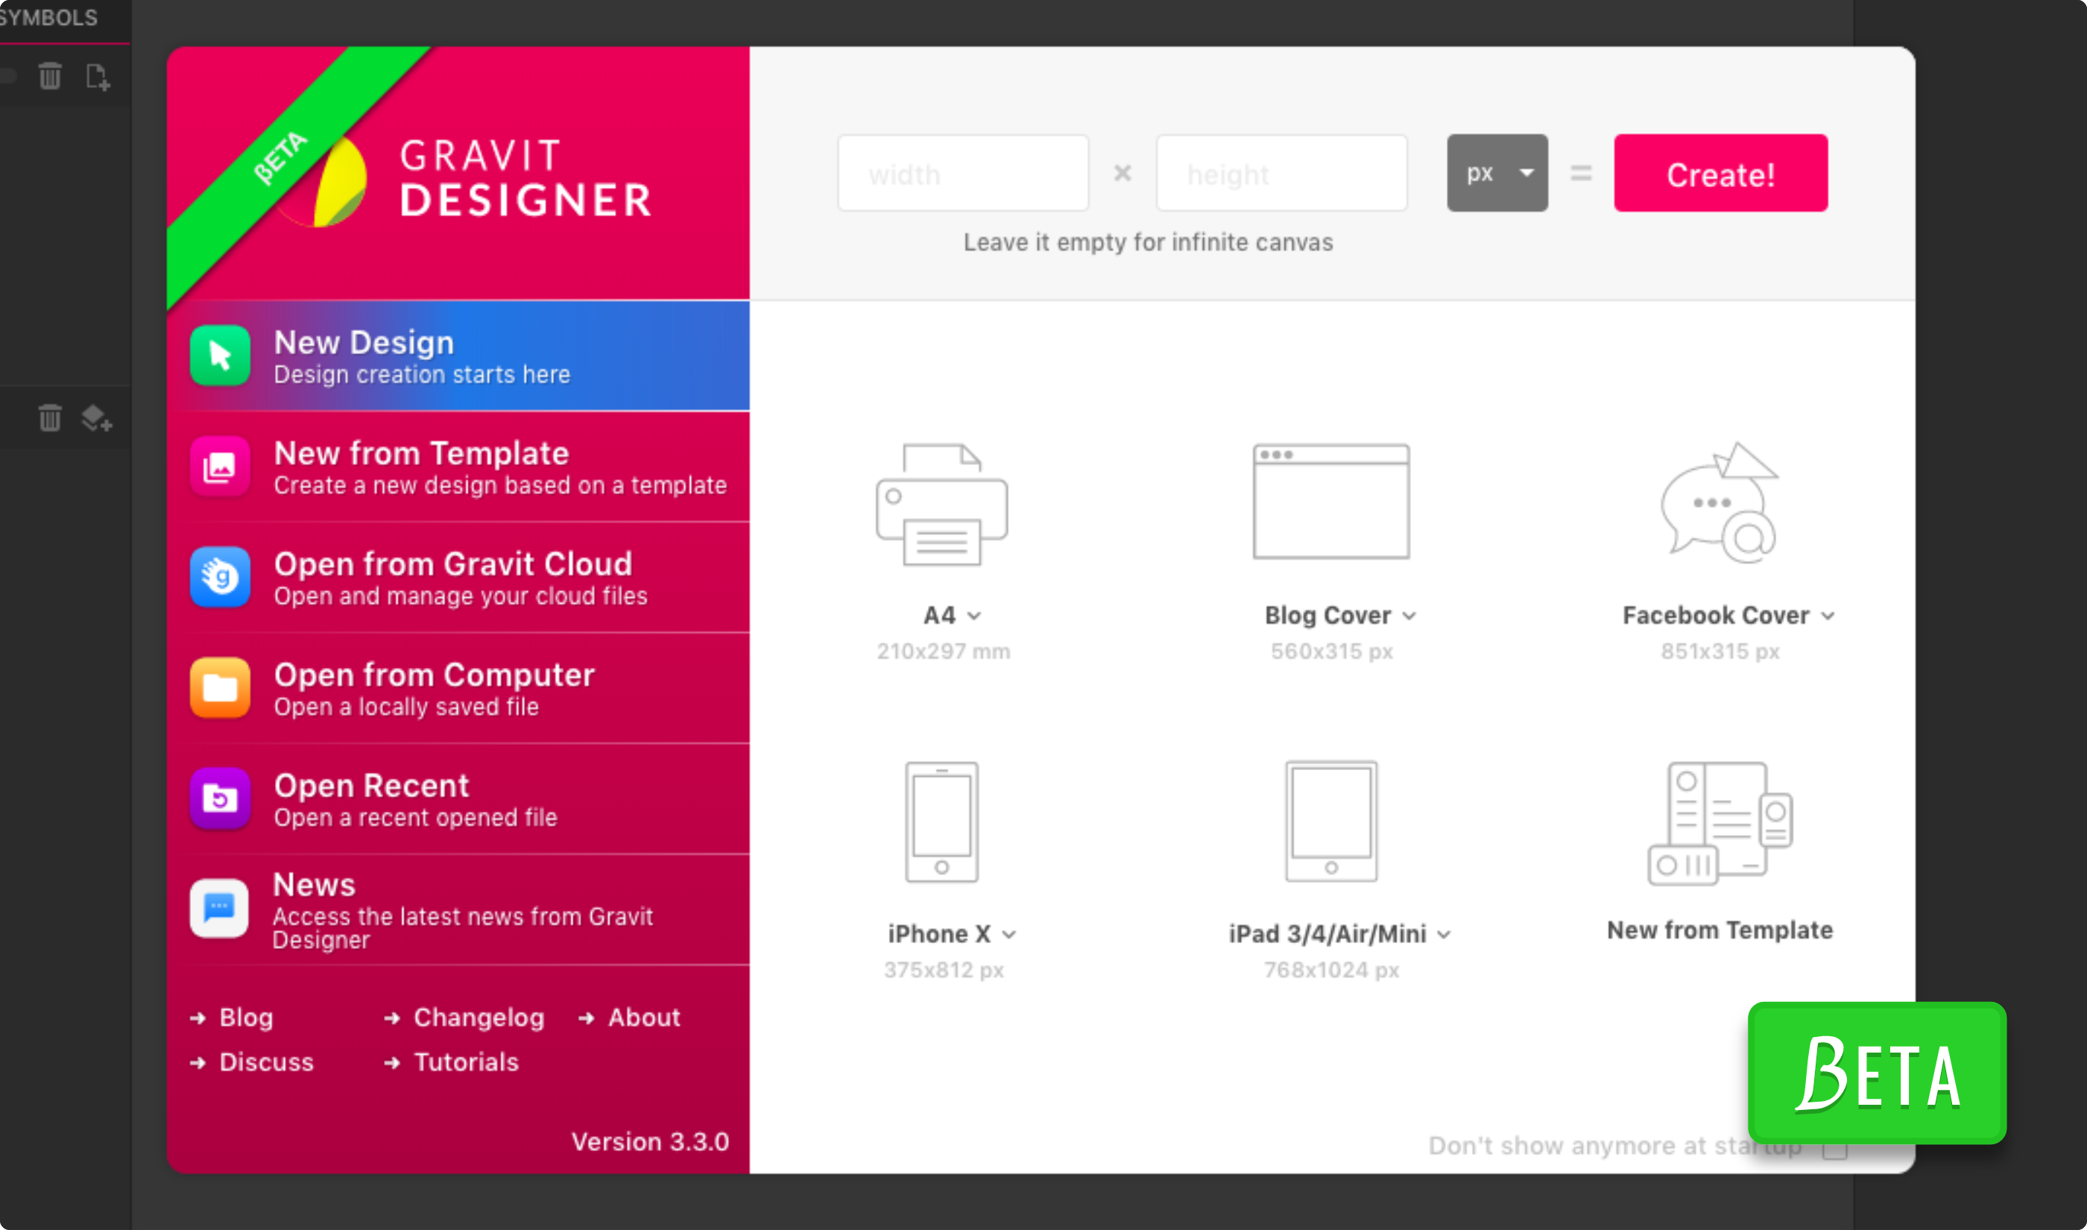
Task: Click the add layer icon
Action: tap(97, 418)
